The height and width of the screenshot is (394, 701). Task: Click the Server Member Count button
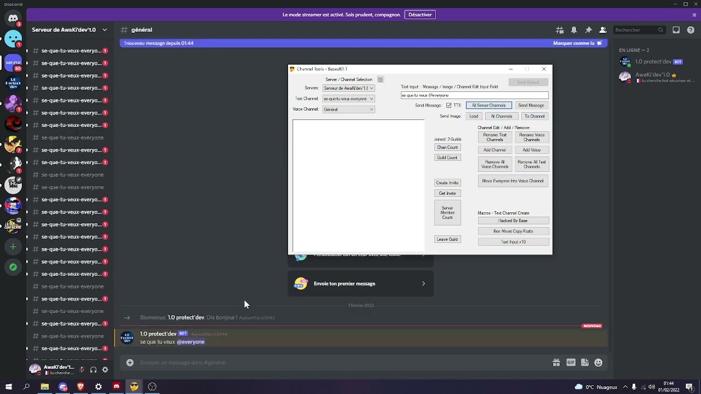click(x=447, y=212)
